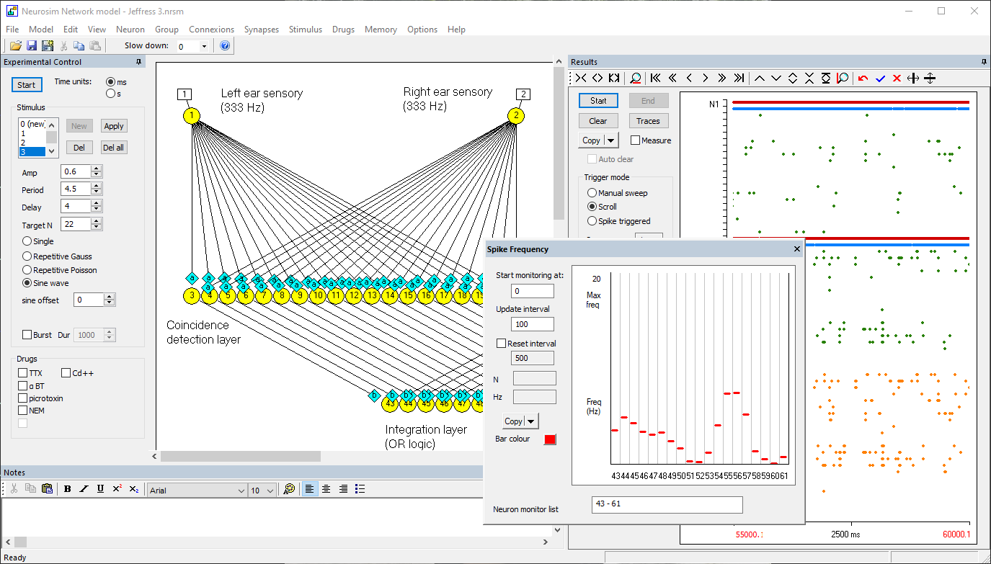
Task: Open the Copy dropdown arrow in Spike Frequency
Action: tap(532, 421)
